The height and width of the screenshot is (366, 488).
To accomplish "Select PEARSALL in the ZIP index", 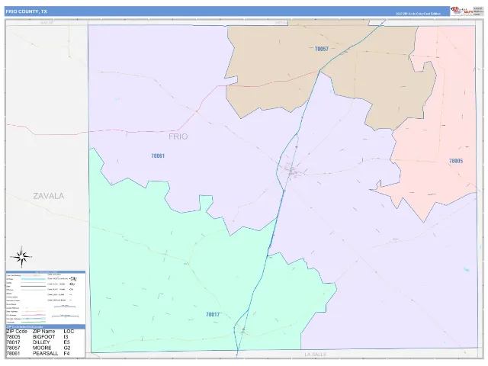I will (45, 354).
